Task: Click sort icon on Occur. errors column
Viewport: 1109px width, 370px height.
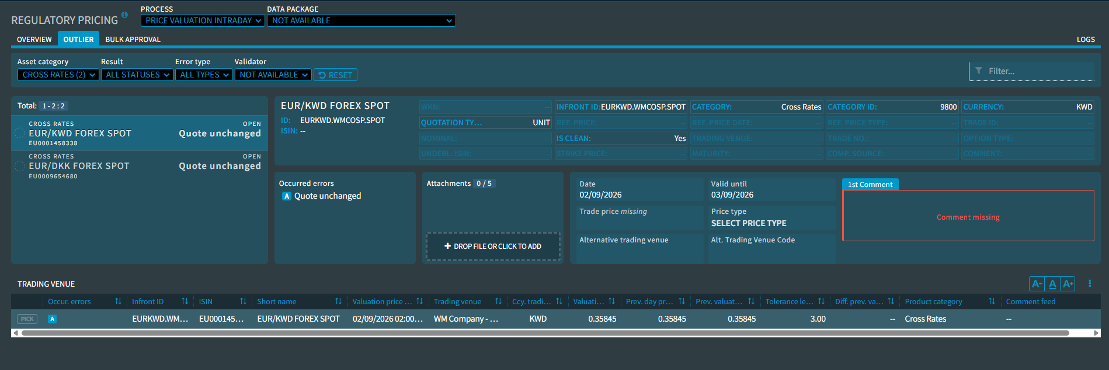Action: coord(118,301)
